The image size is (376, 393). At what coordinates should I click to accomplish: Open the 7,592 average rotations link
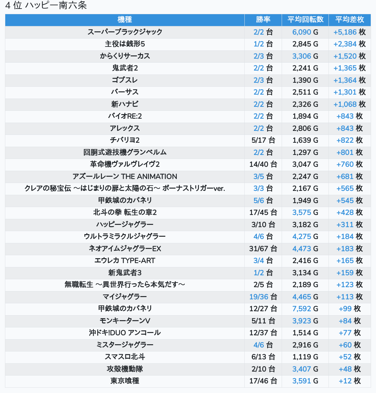click(x=301, y=309)
